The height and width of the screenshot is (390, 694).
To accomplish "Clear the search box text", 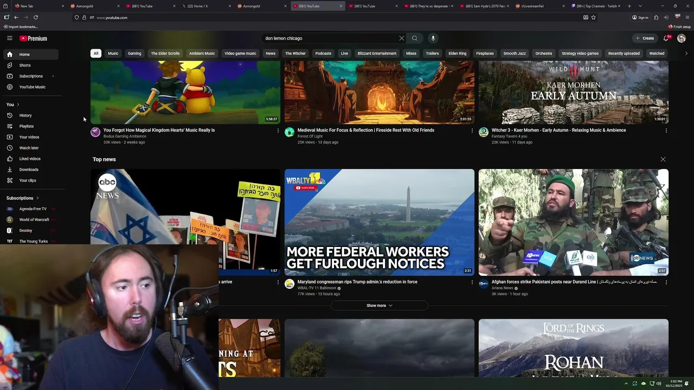I will point(402,38).
